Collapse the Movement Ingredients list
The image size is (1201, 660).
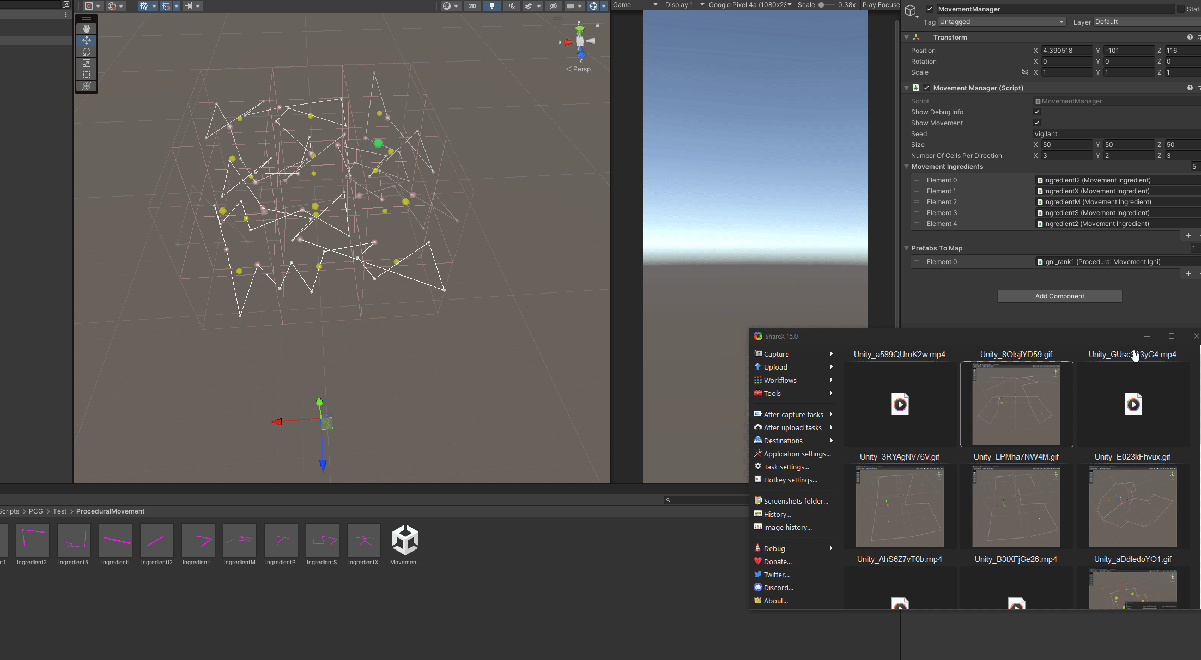tap(907, 167)
